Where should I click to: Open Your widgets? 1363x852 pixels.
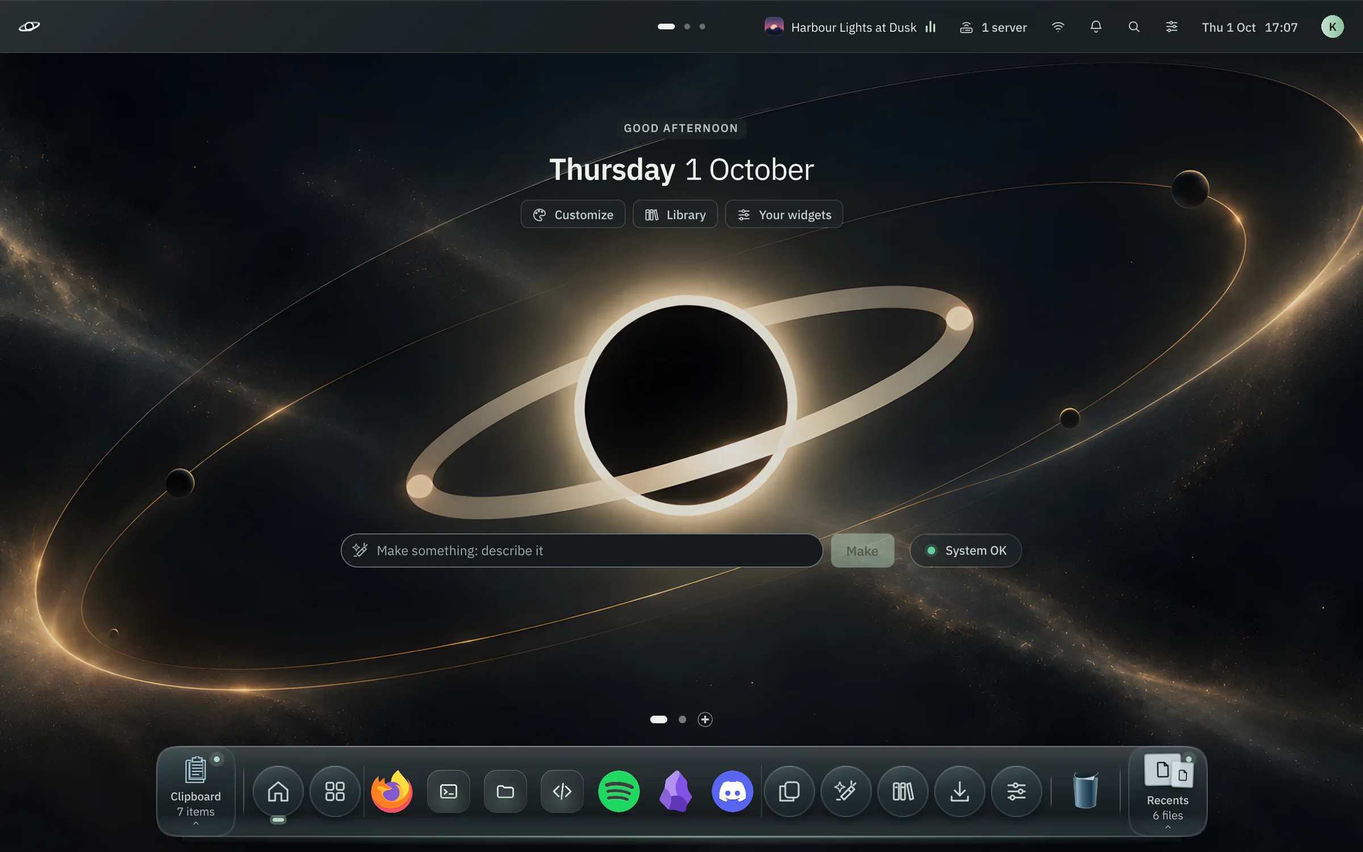784,214
